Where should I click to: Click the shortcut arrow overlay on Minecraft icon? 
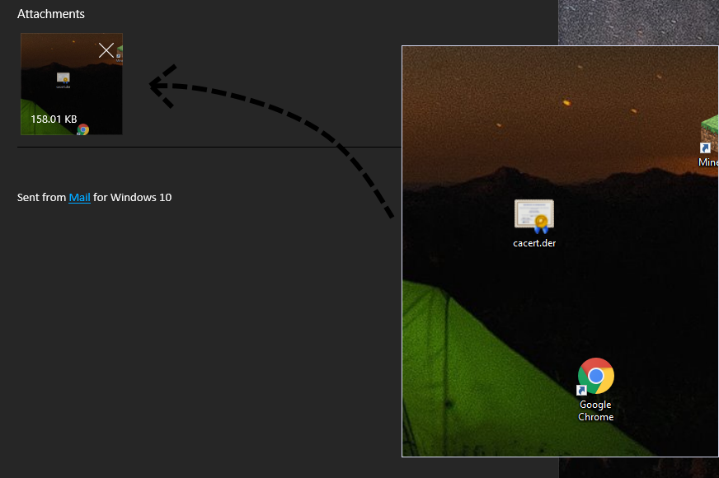(x=705, y=148)
